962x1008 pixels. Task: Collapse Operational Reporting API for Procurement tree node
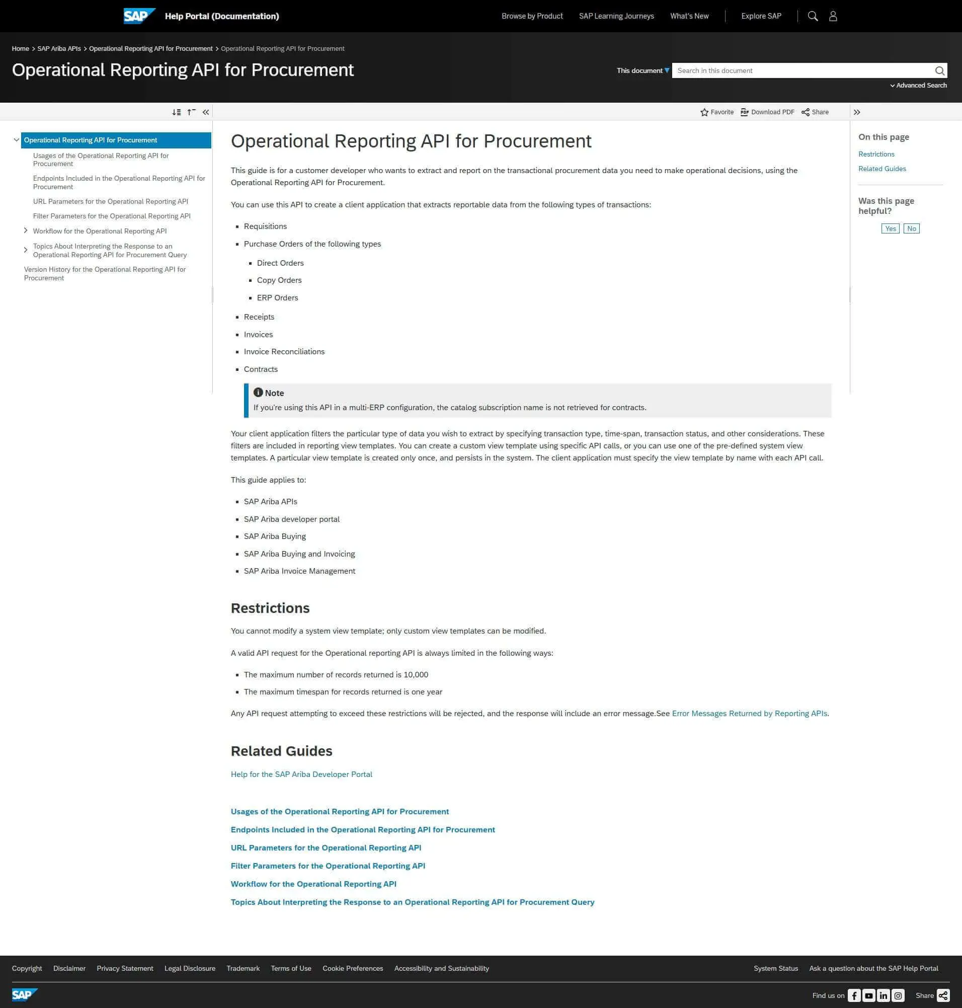point(17,139)
